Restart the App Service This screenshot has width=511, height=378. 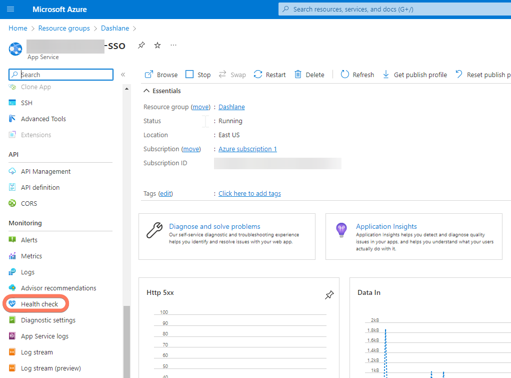coord(269,75)
